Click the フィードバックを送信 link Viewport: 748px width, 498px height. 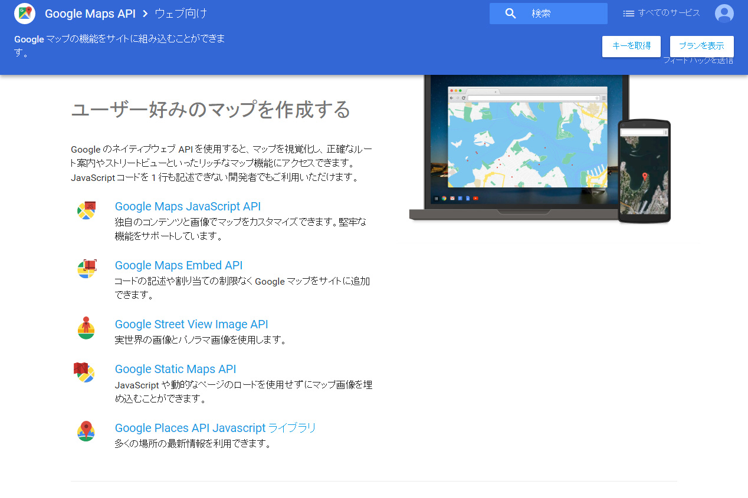click(698, 60)
